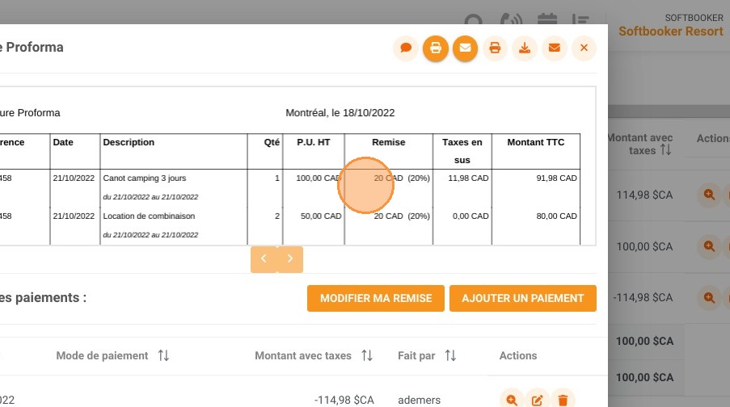
Task: Edit the ademers payment row
Action: [538, 400]
